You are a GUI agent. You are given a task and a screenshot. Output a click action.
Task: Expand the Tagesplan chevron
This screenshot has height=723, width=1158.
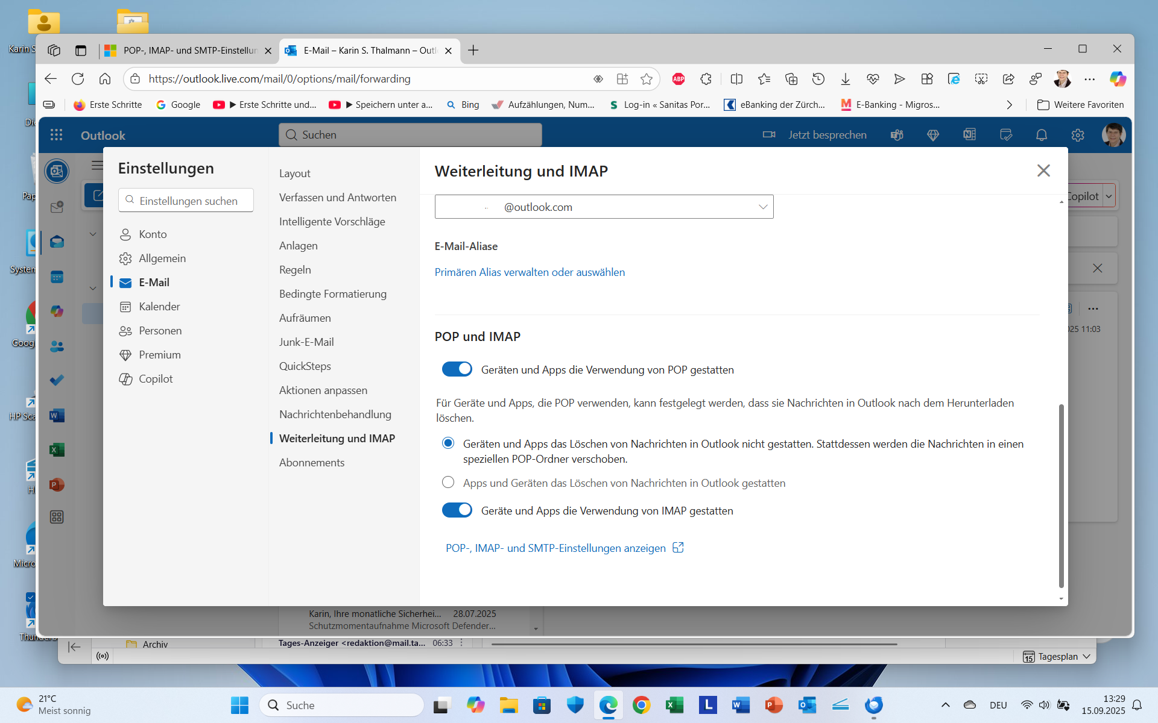[1087, 656]
